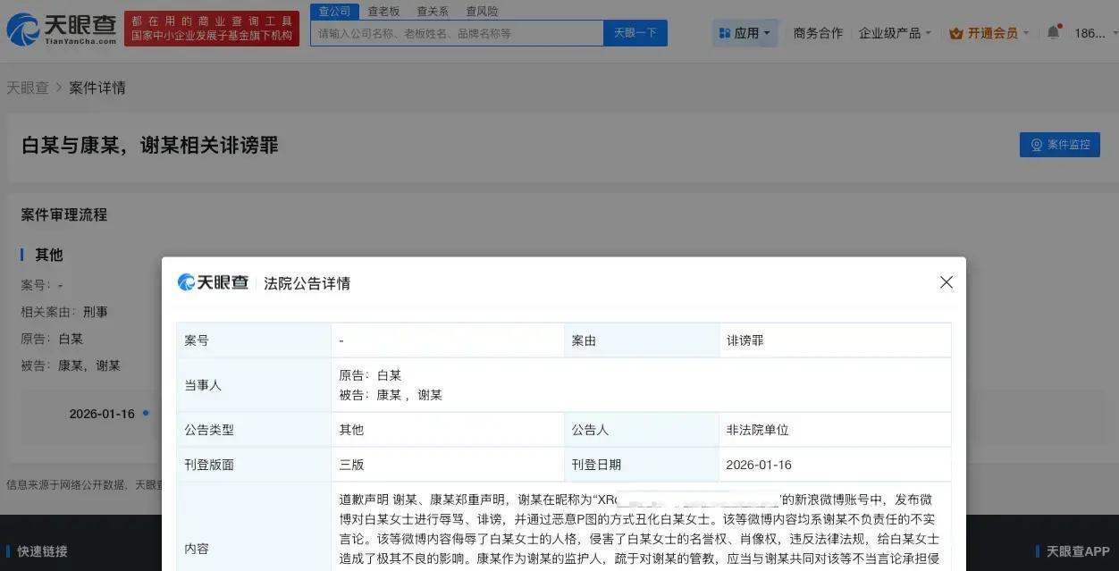Image resolution: width=1119 pixels, height=571 pixels.
Task: Switch to the 查老板 tab
Action: tap(383, 11)
